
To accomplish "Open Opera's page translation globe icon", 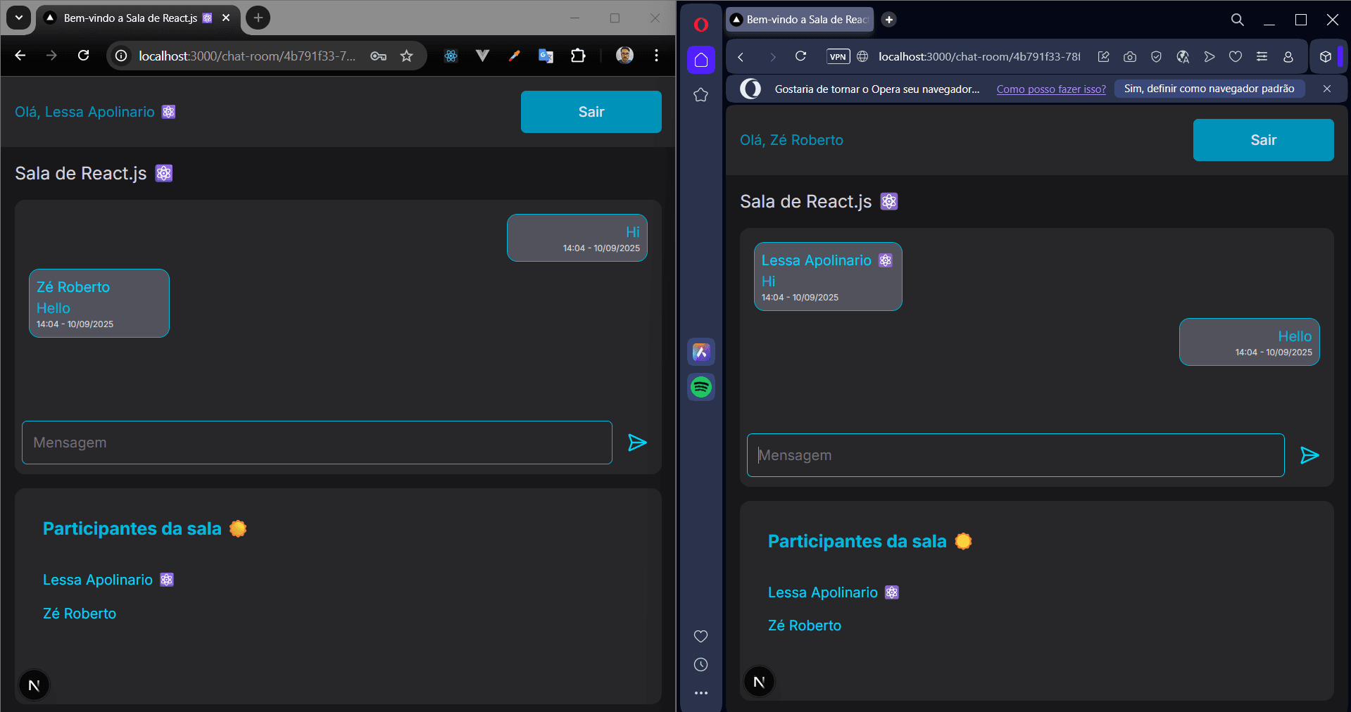I will click(x=1183, y=57).
